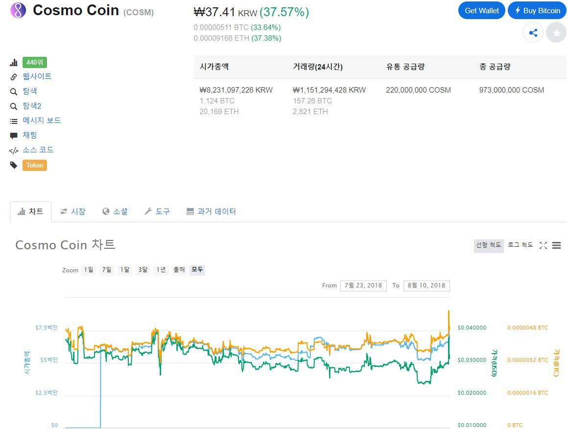Switch to the 도구 tab
Screen dimensions: 568x429
(x=157, y=212)
